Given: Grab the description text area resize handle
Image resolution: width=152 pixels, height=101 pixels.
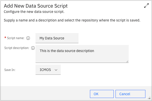Looking at the screenshot, I should (127, 61).
